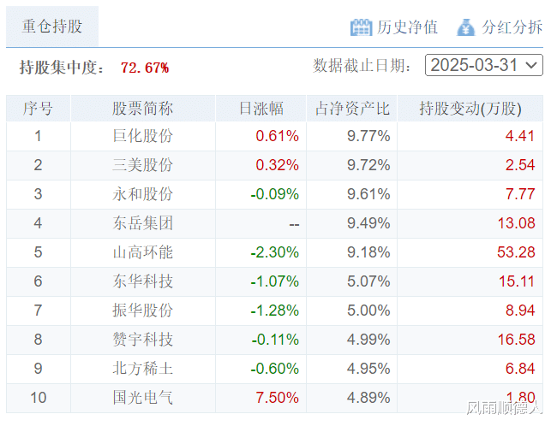
Task: Open stock 永和股份
Action: [x=142, y=194]
